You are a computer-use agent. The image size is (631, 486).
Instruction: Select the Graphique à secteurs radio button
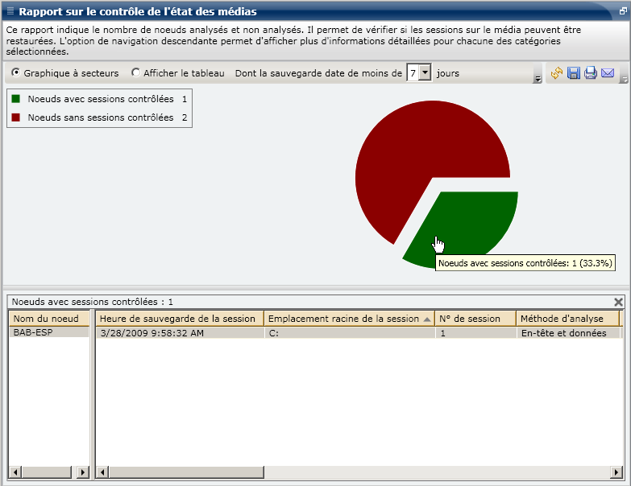[16, 73]
